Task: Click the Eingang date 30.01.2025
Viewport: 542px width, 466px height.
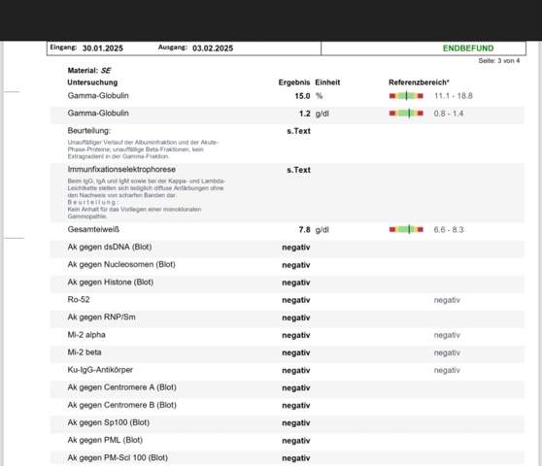Action: pyautogui.click(x=103, y=49)
